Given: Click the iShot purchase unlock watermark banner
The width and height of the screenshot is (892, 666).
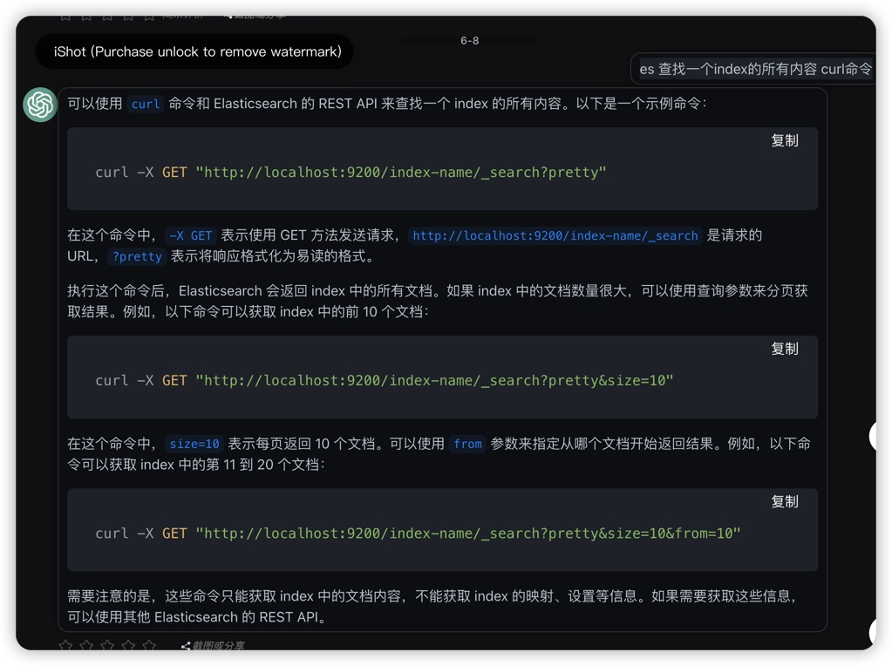Looking at the screenshot, I should click(196, 51).
